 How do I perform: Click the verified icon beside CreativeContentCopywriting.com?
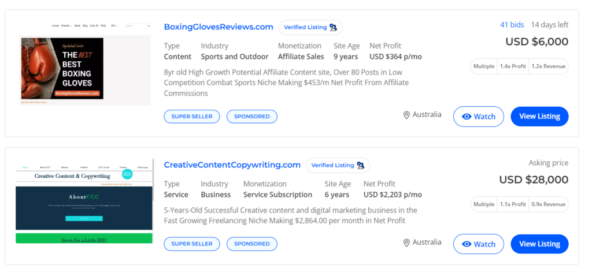(361, 165)
